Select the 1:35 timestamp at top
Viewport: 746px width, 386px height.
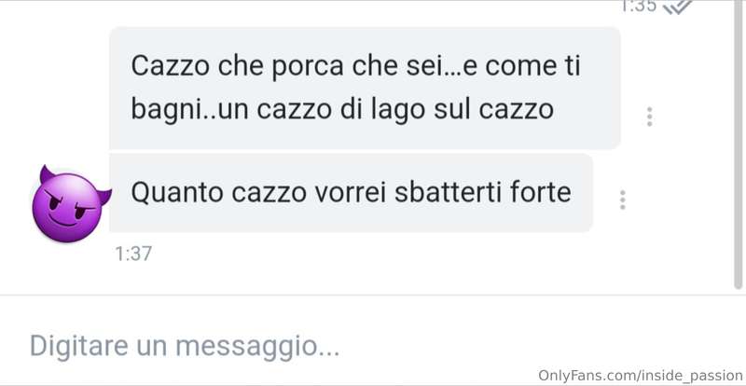(x=639, y=6)
